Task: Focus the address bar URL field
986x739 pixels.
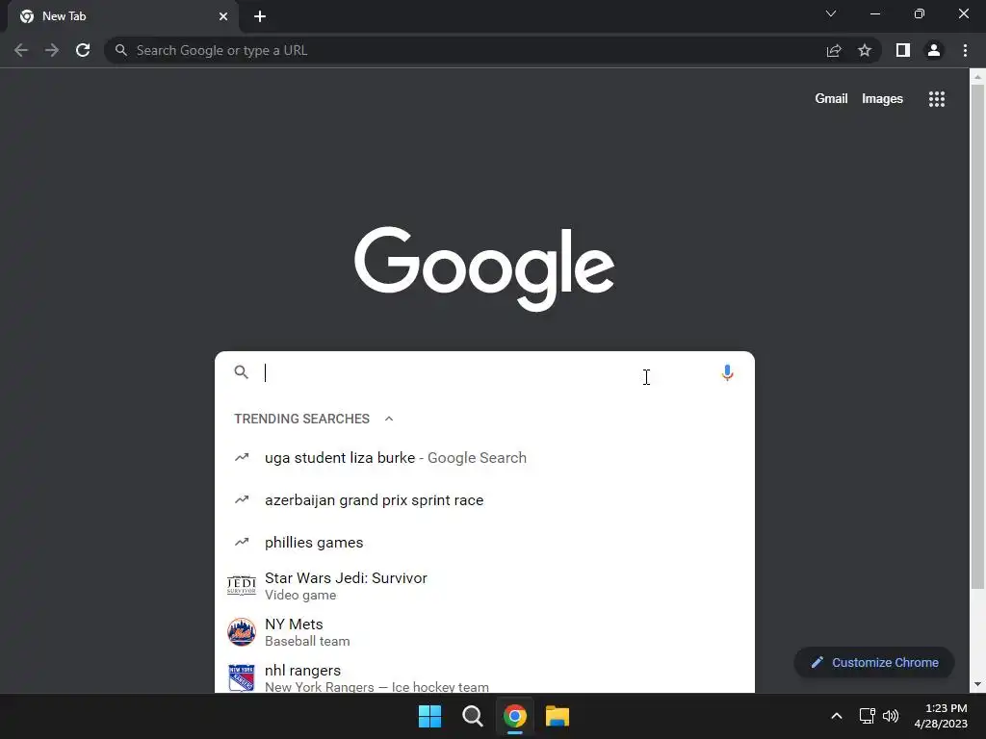Action: [x=465, y=50]
